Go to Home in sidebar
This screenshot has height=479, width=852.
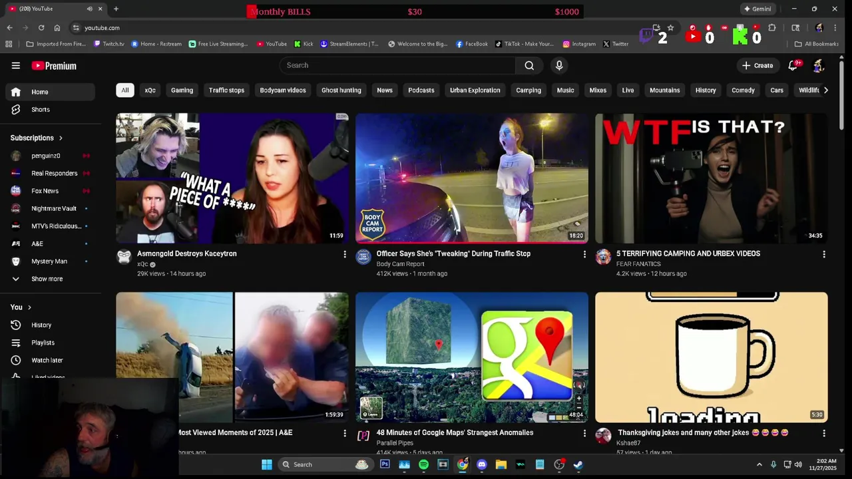click(51, 92)
